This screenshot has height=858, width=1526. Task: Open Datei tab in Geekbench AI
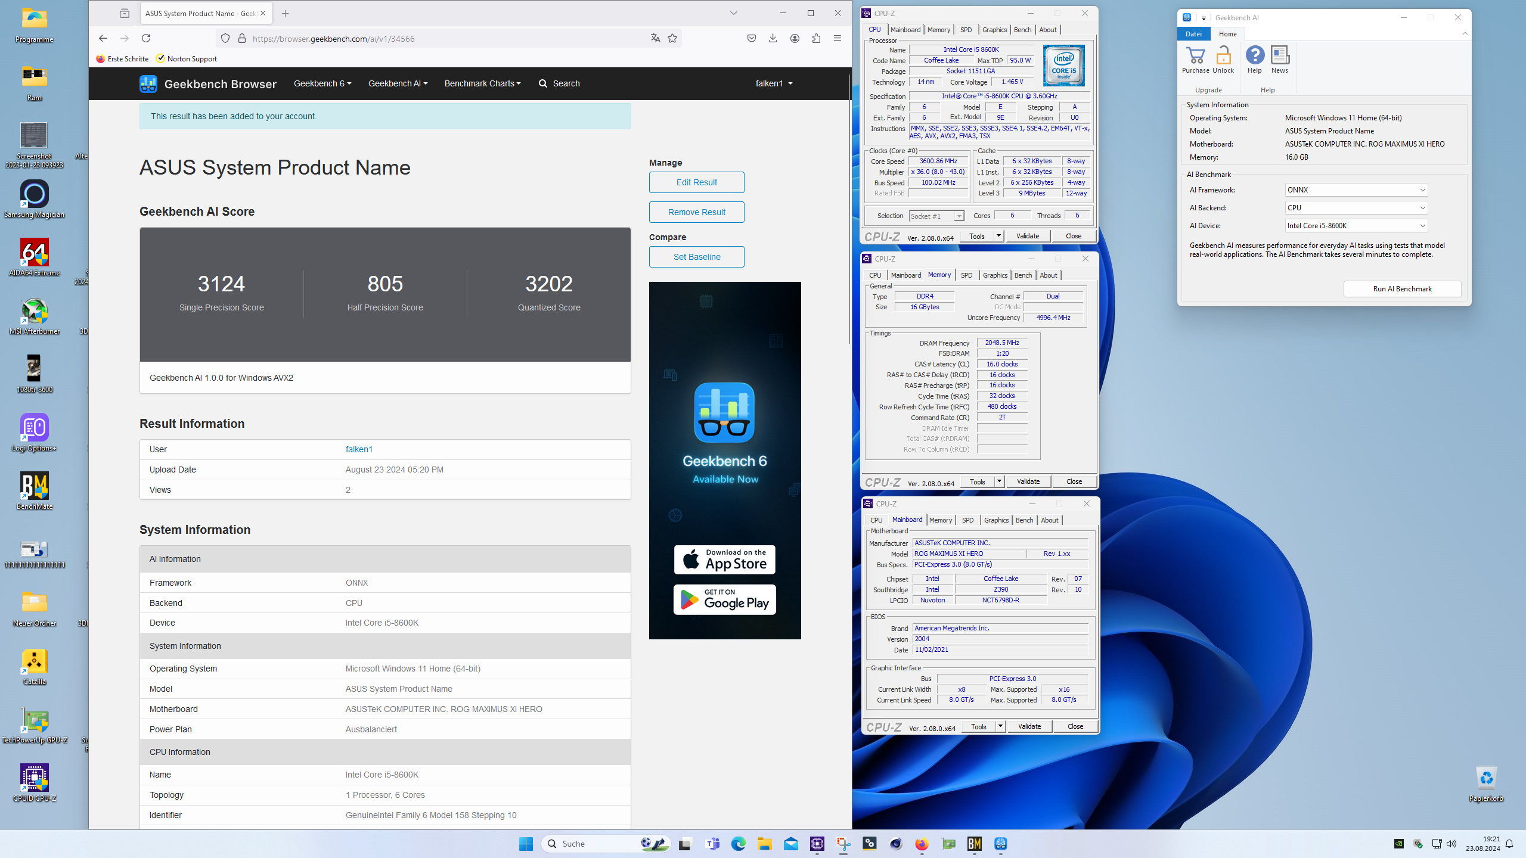pos(1193,34)
